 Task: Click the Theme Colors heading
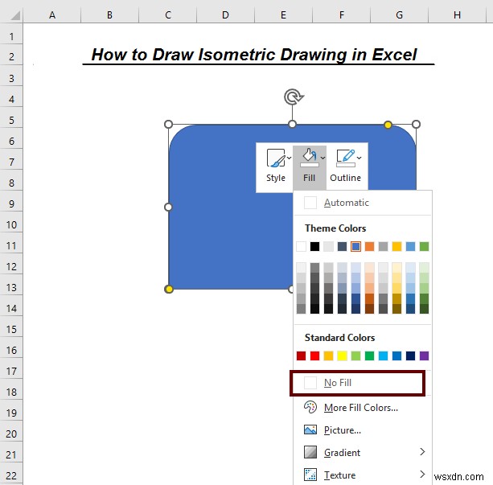[335, 228]
